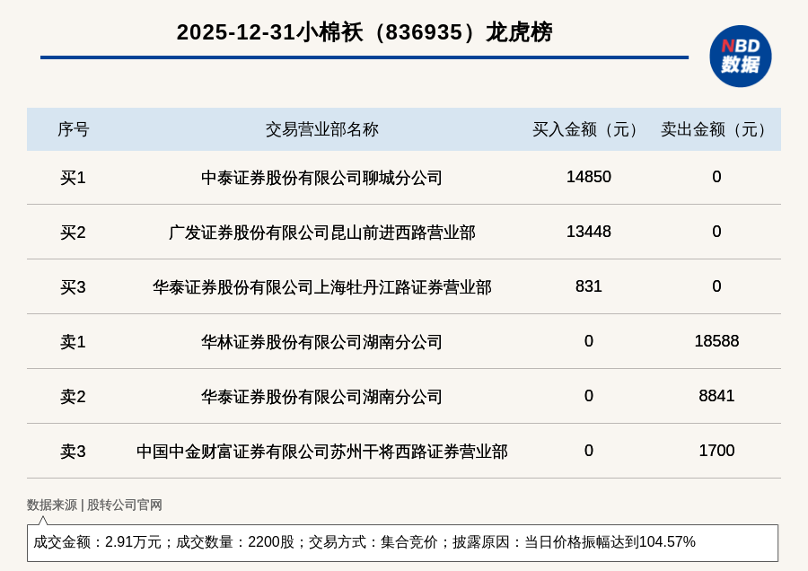Screen dimensions: 808x571
Task: Click the 卖出金额（元） column header
Action: coord(716,129)
